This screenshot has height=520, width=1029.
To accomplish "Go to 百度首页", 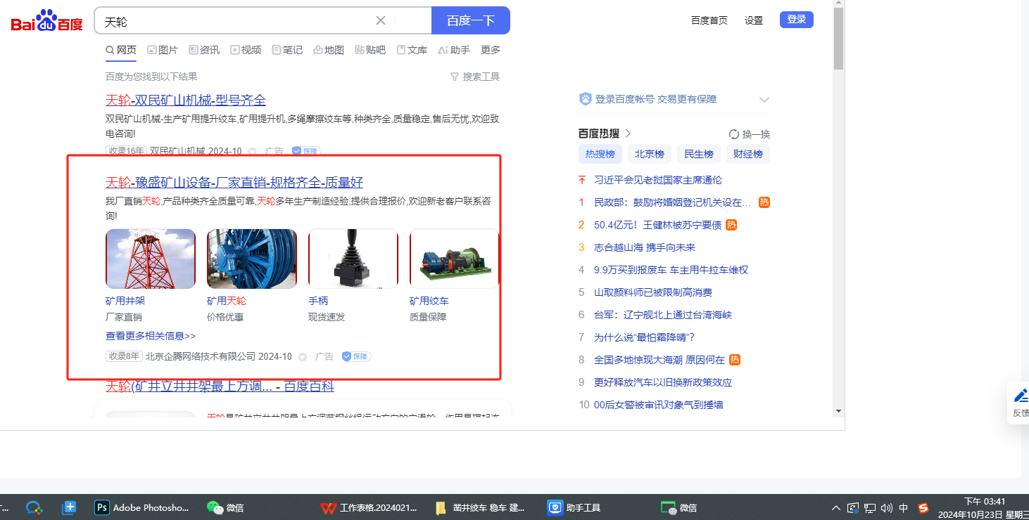I will (x=709, y=20).
